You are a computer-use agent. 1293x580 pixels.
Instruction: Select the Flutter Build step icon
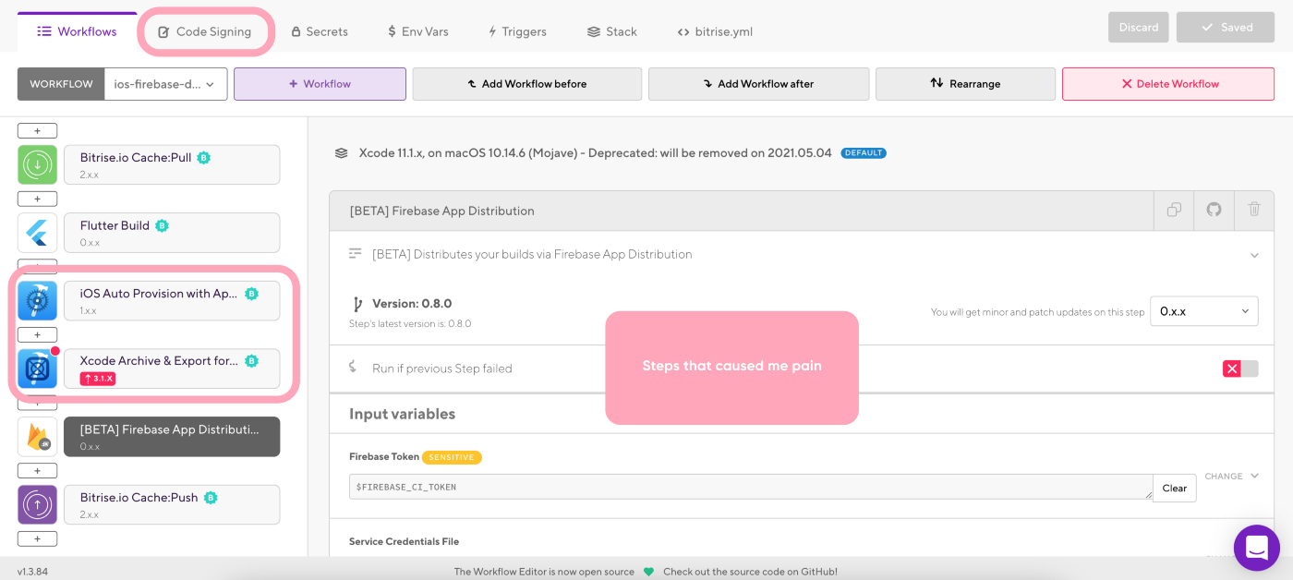[37, 232]
